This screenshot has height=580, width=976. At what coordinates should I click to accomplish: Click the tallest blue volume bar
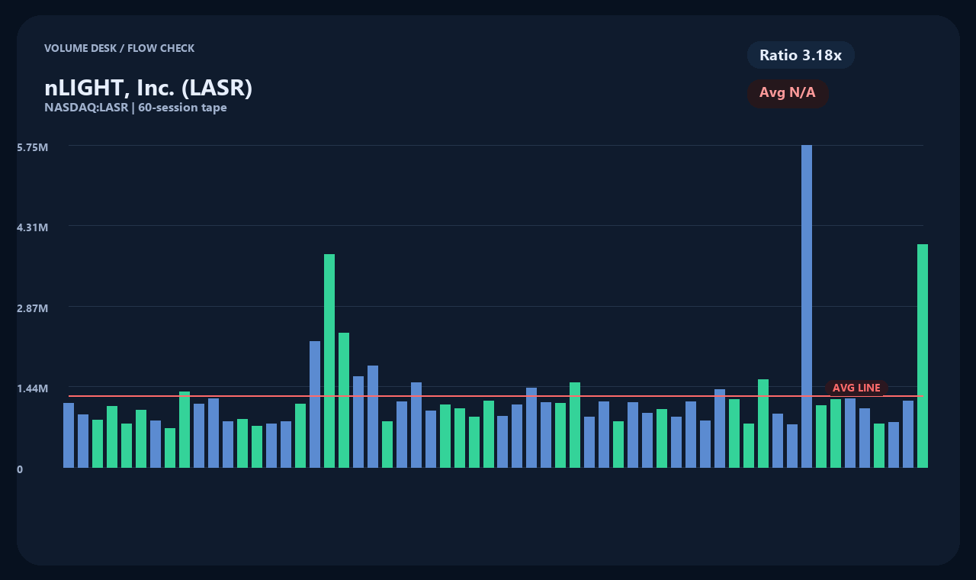click(x=807, y=306)
